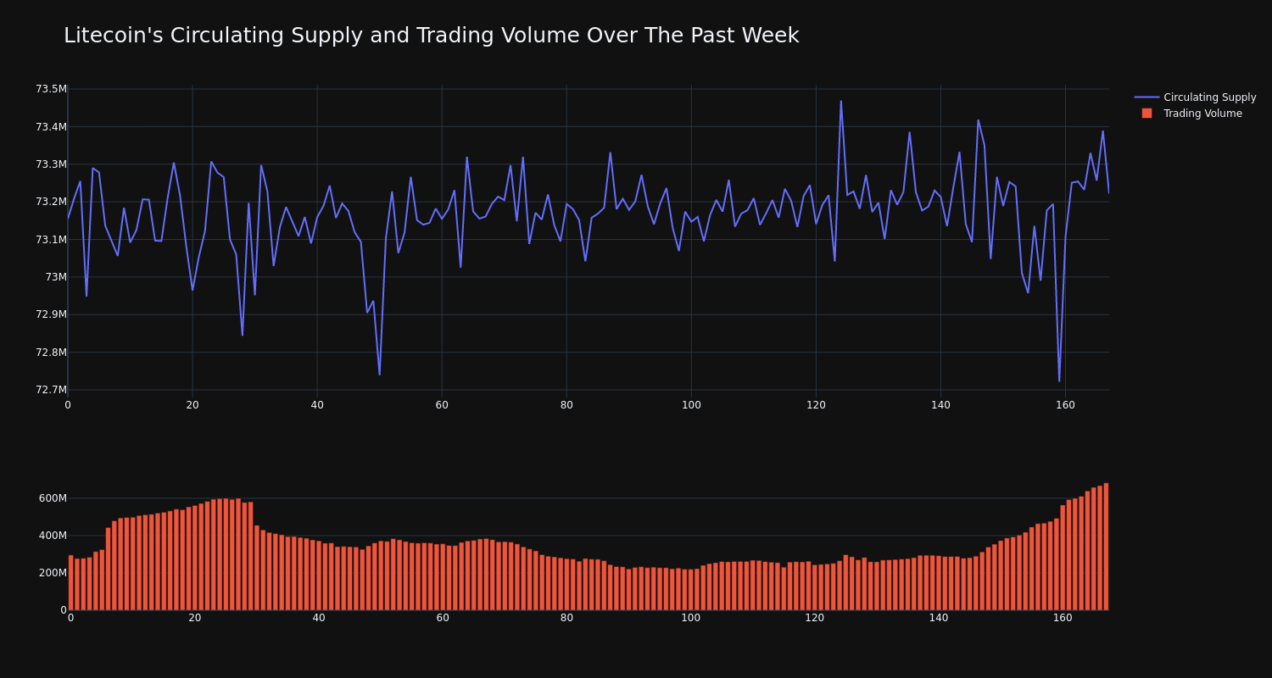Click x-axis tick 100 on supply chart
This screenshot has width=1272, height=678.
[691, 405]
